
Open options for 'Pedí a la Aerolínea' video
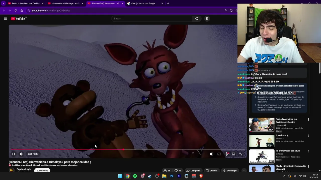point(308,119)
